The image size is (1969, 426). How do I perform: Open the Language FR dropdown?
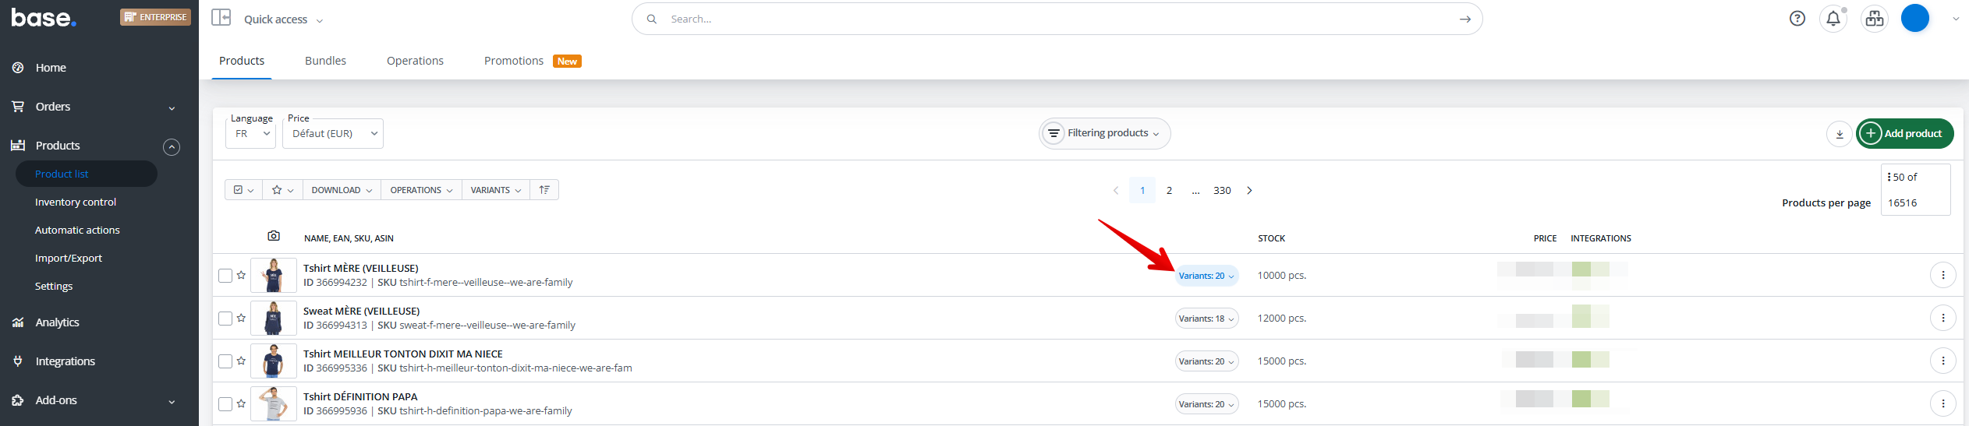251,134
